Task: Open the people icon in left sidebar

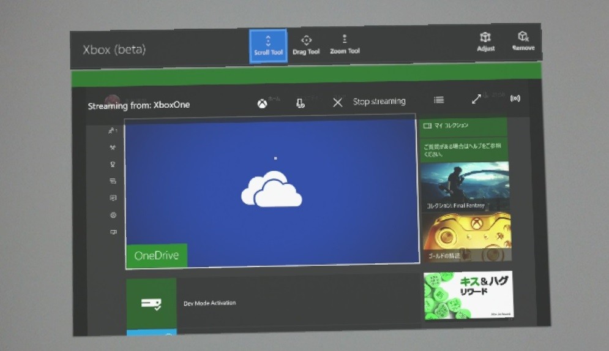Action: tap(113, 130)
